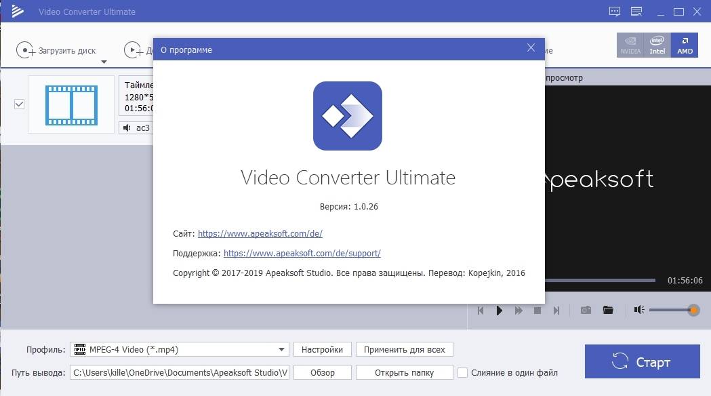The height and width of the screenshot is (396, 711).
Task: Uncheck the video item checkbox
Action: tap(19, 104)
